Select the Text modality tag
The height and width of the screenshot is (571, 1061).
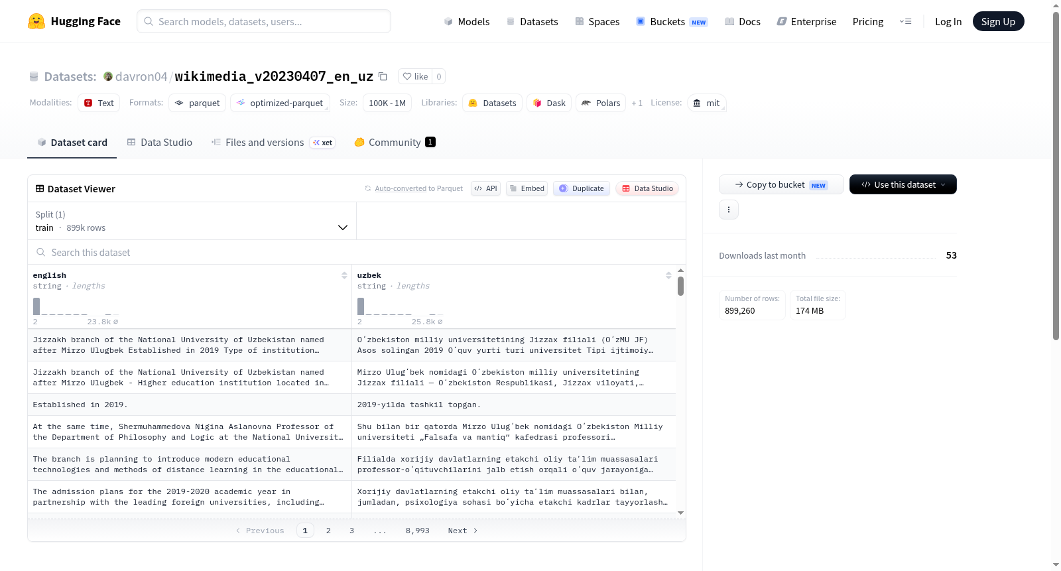tap(99, 103)
